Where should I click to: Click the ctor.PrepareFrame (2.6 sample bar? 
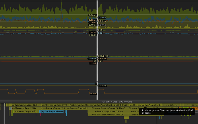[54, 108]
